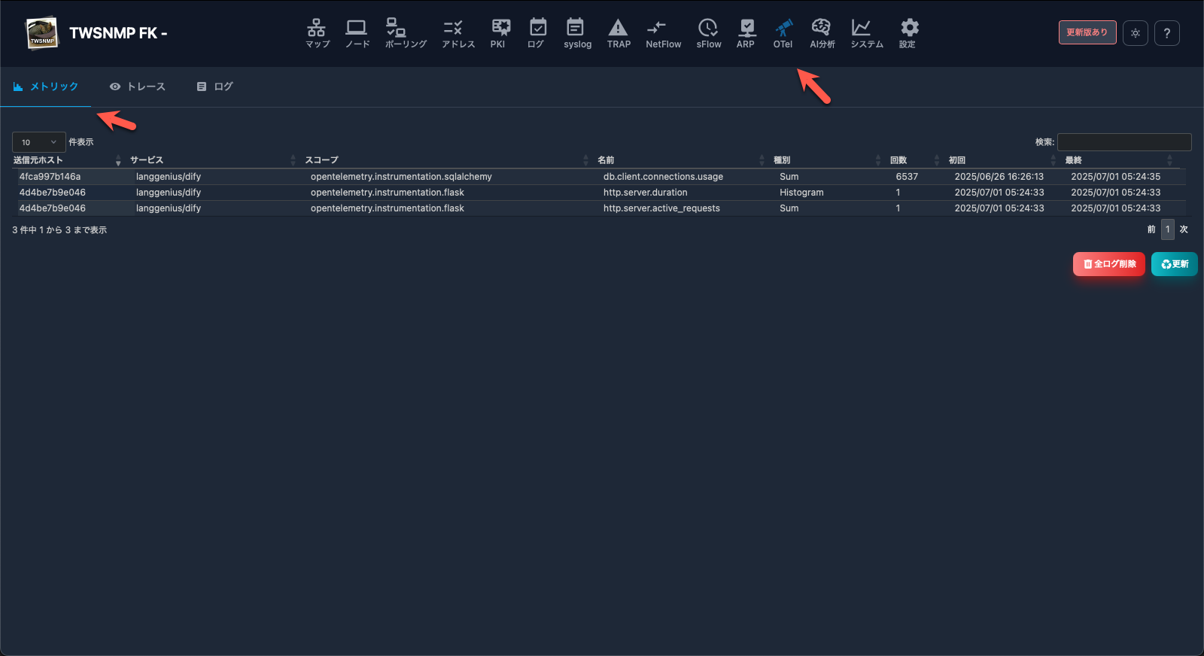This screenshot has height=656, width=1204.
Task: Open the ログ icon in top toolbar
Action: (537, 33)
